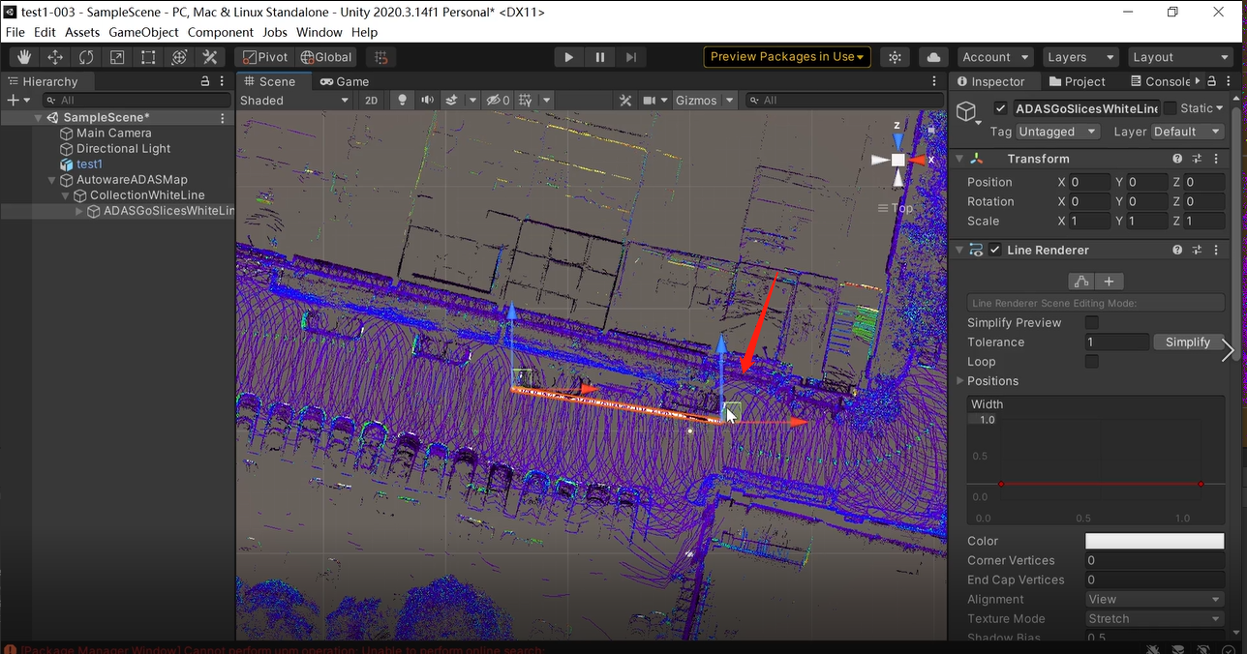Open Transform component preset settings icon
This screenshot has width=1247, height=654.
pos(1197,159)
